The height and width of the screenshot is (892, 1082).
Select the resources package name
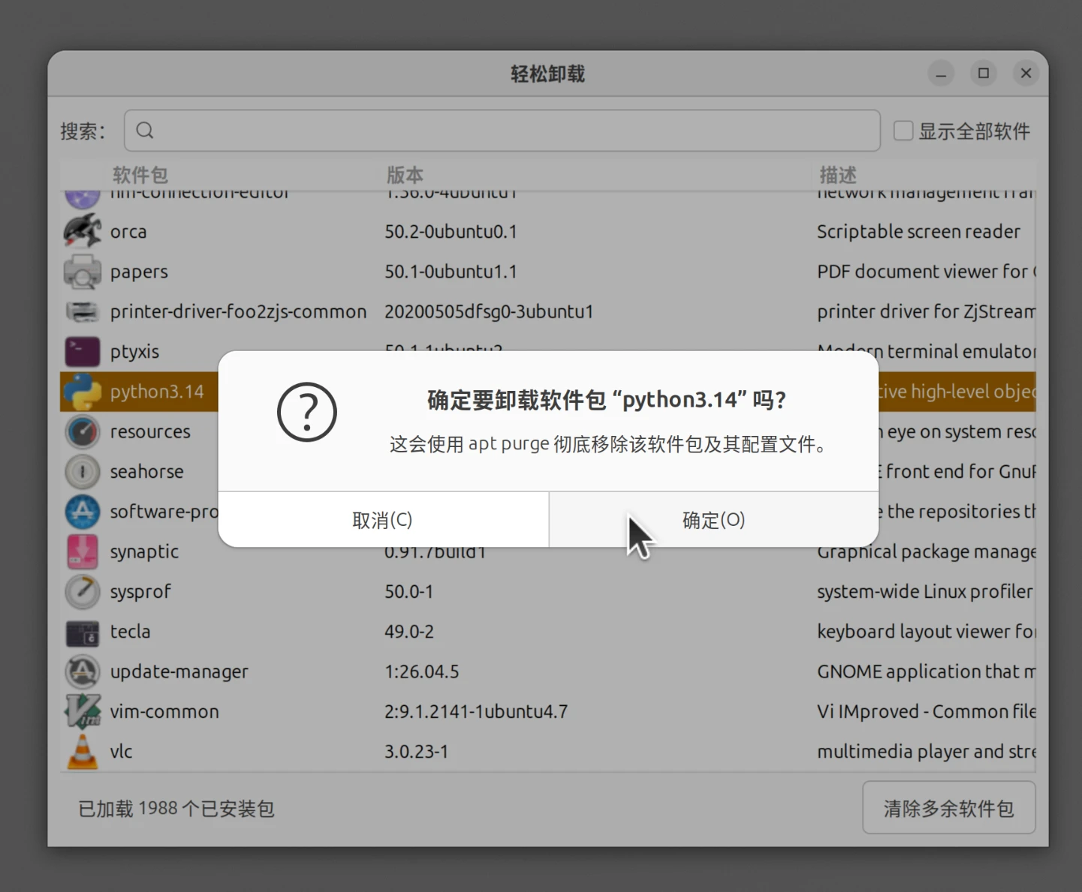tap(150, 432)
